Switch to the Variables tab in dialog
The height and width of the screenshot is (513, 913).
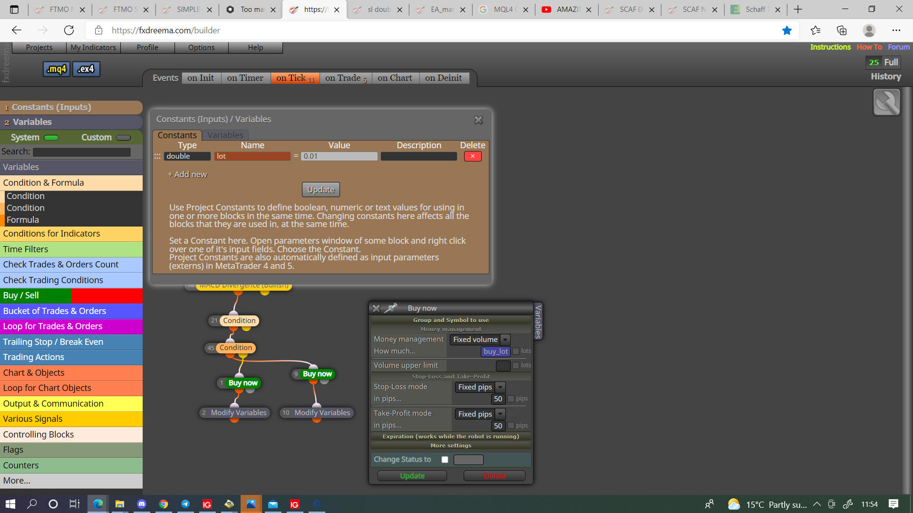click(225, 135)
